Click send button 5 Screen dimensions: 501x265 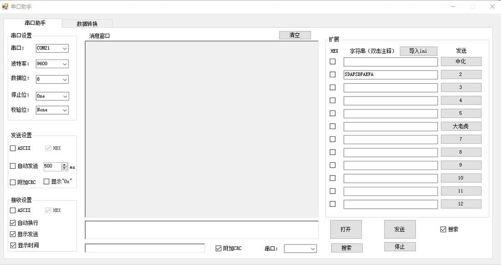click(461, 113)
